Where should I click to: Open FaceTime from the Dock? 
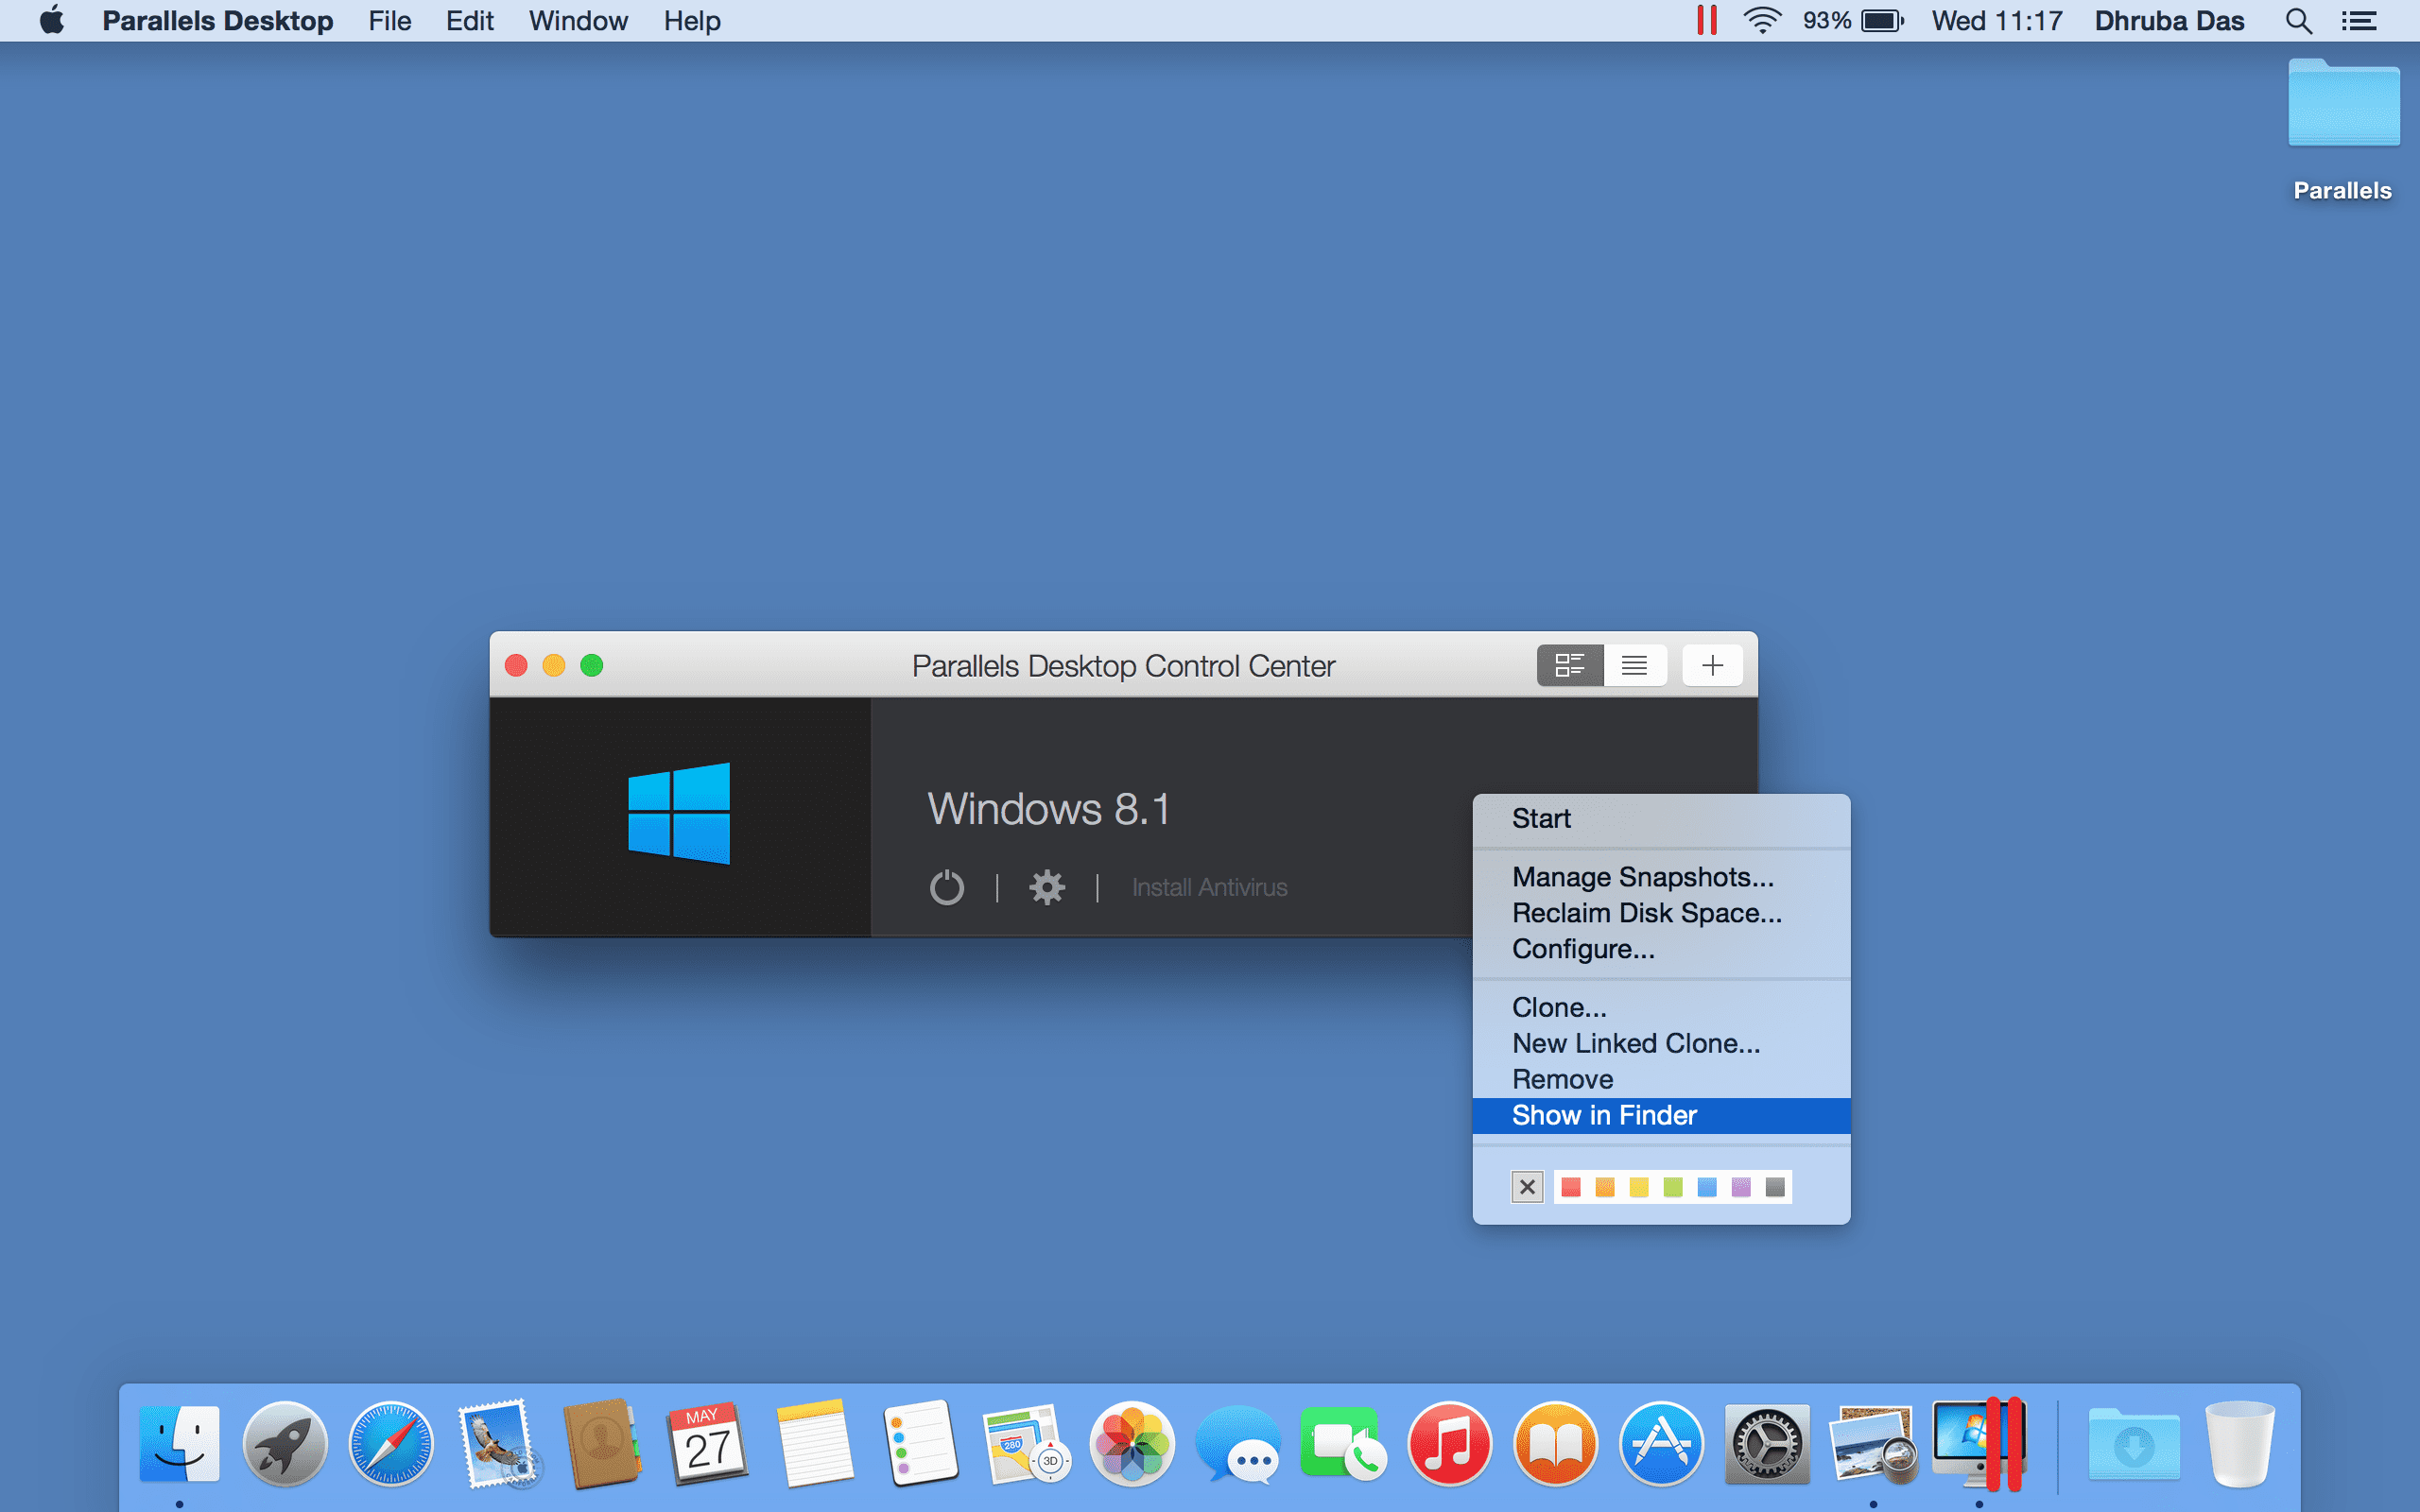click(1343, 1443)
